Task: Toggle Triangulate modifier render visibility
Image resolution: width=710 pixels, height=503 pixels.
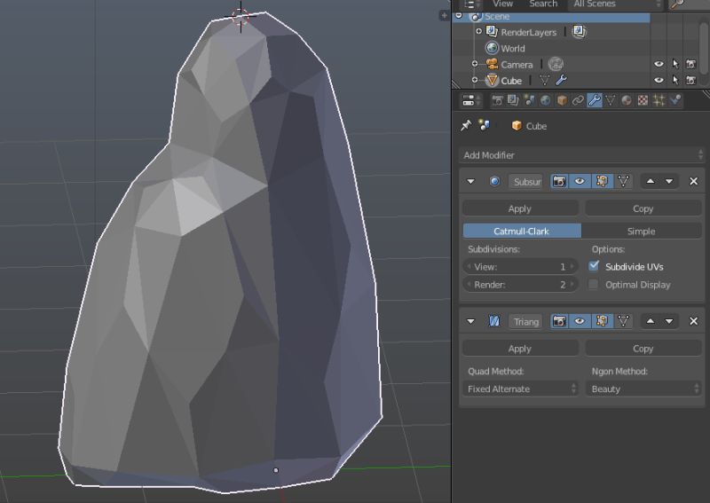Action: point(560,321)
